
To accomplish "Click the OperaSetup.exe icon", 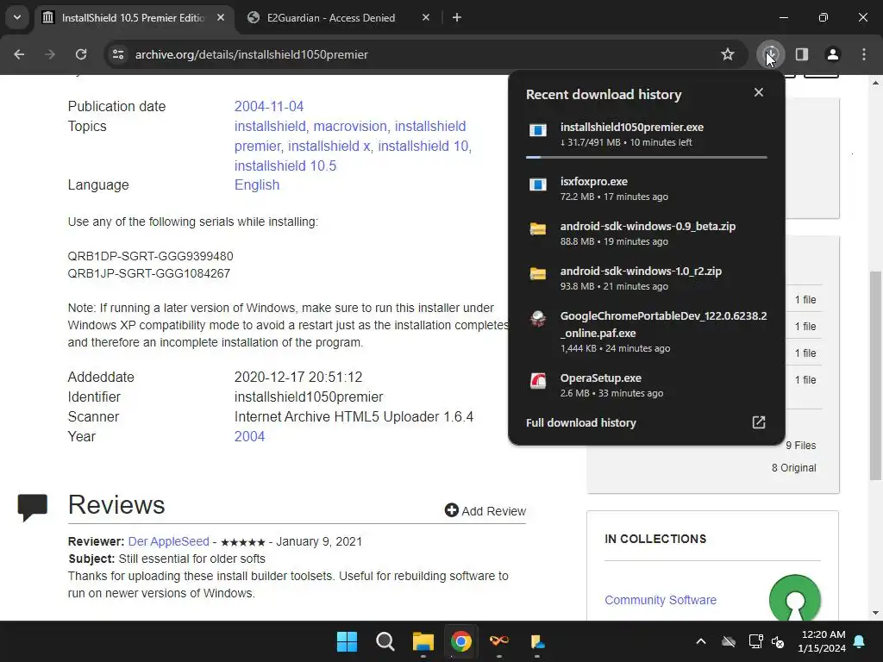I will [538, 381].
